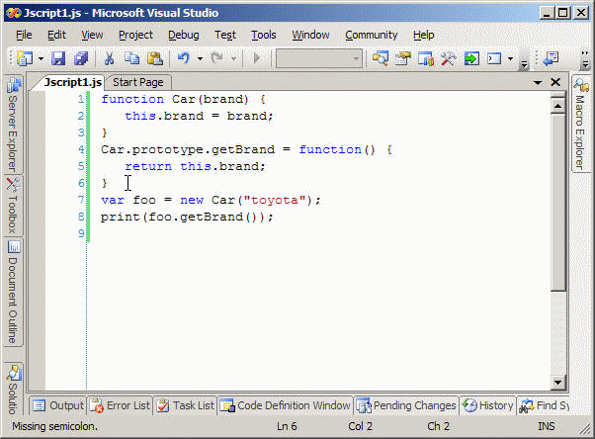Open the Solution Explorer toolbar icon

pyautogui.click(x=381, y=59)
